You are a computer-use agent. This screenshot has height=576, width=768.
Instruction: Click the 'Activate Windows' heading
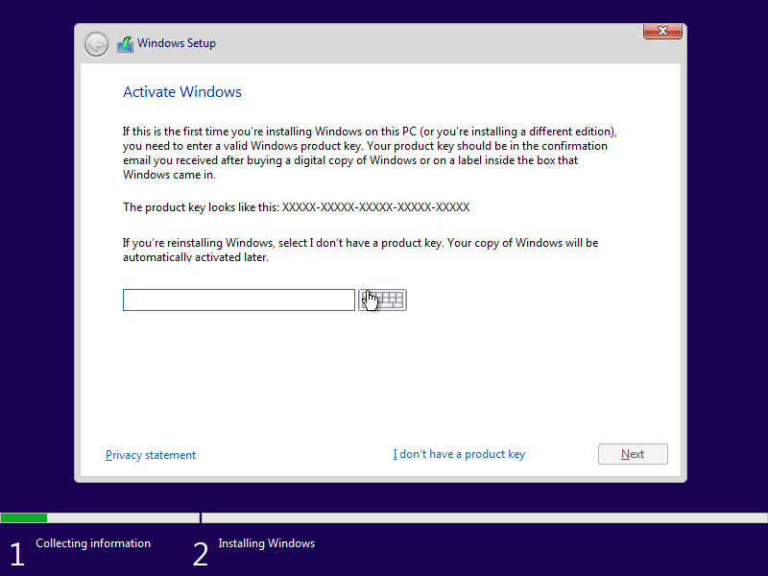pyautogui.click(x=182, y=91)
